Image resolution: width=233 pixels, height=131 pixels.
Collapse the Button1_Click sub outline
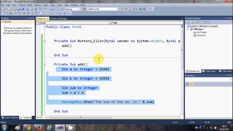click(x=44, y=41)
